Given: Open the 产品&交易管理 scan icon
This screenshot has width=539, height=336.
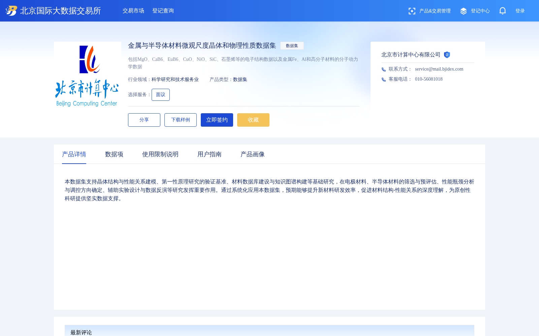Looking at the screenshot, I should click(x=412, y=11).
